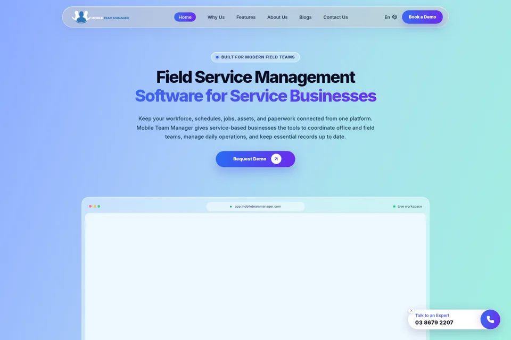Viewport: 511px width, 340px height.
Task: Open the Home nav item
Action: tap(185, 17)
